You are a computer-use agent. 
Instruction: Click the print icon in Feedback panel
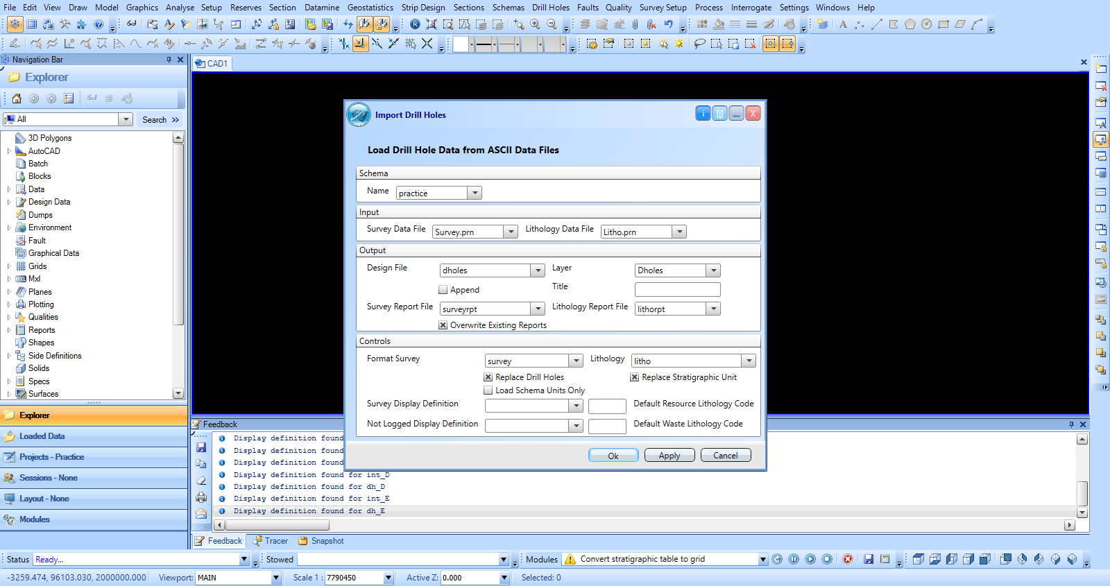201,497
